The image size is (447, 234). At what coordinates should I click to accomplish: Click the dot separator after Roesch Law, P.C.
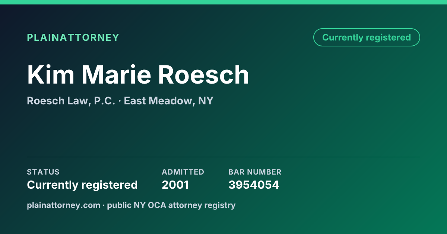(x=120, y=101)
